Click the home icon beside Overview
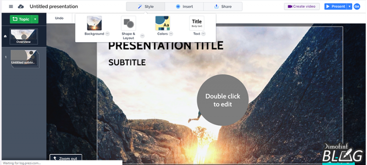The image size is (367, 165). click(5, 37)
